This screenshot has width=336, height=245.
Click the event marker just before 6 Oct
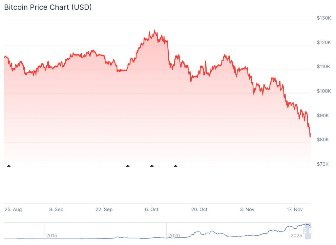coord(128,166)
